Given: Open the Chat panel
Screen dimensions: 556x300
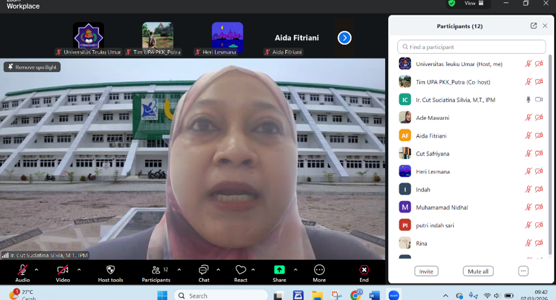Looking at the screenshot, I should tap(203, 270).
